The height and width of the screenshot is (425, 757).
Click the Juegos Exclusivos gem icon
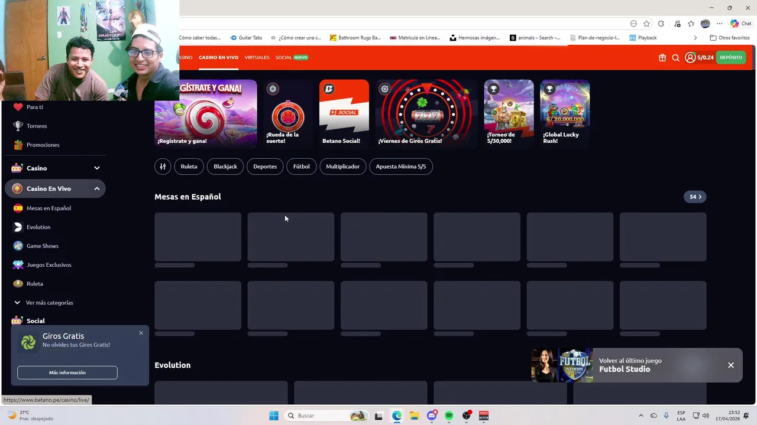coord(18,264)
